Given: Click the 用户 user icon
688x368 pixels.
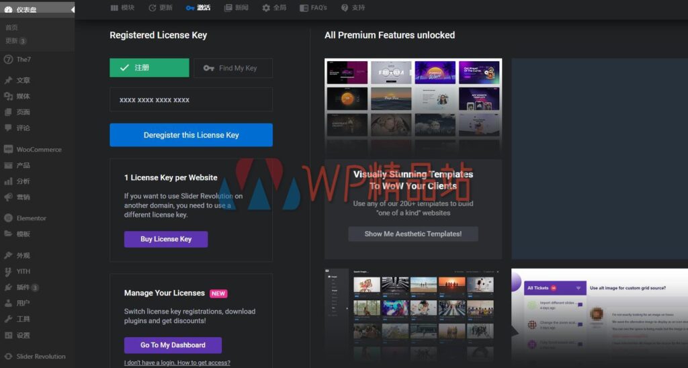Looking at the screenshot, I should [x=8, y=303].
